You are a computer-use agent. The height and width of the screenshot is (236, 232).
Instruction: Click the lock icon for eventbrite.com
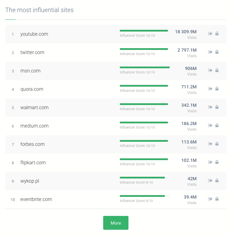point(217,199)
